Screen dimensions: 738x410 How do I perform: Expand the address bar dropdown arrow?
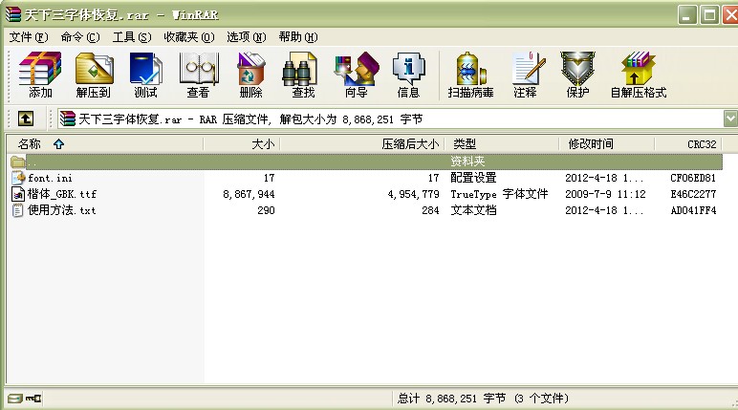[730, 119]
